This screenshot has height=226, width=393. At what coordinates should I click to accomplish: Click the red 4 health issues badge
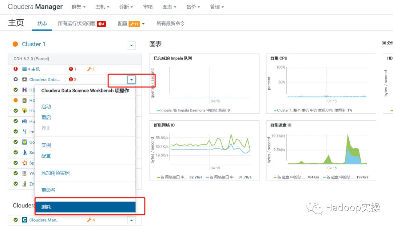pyautogui.click(x=102, y=24)
